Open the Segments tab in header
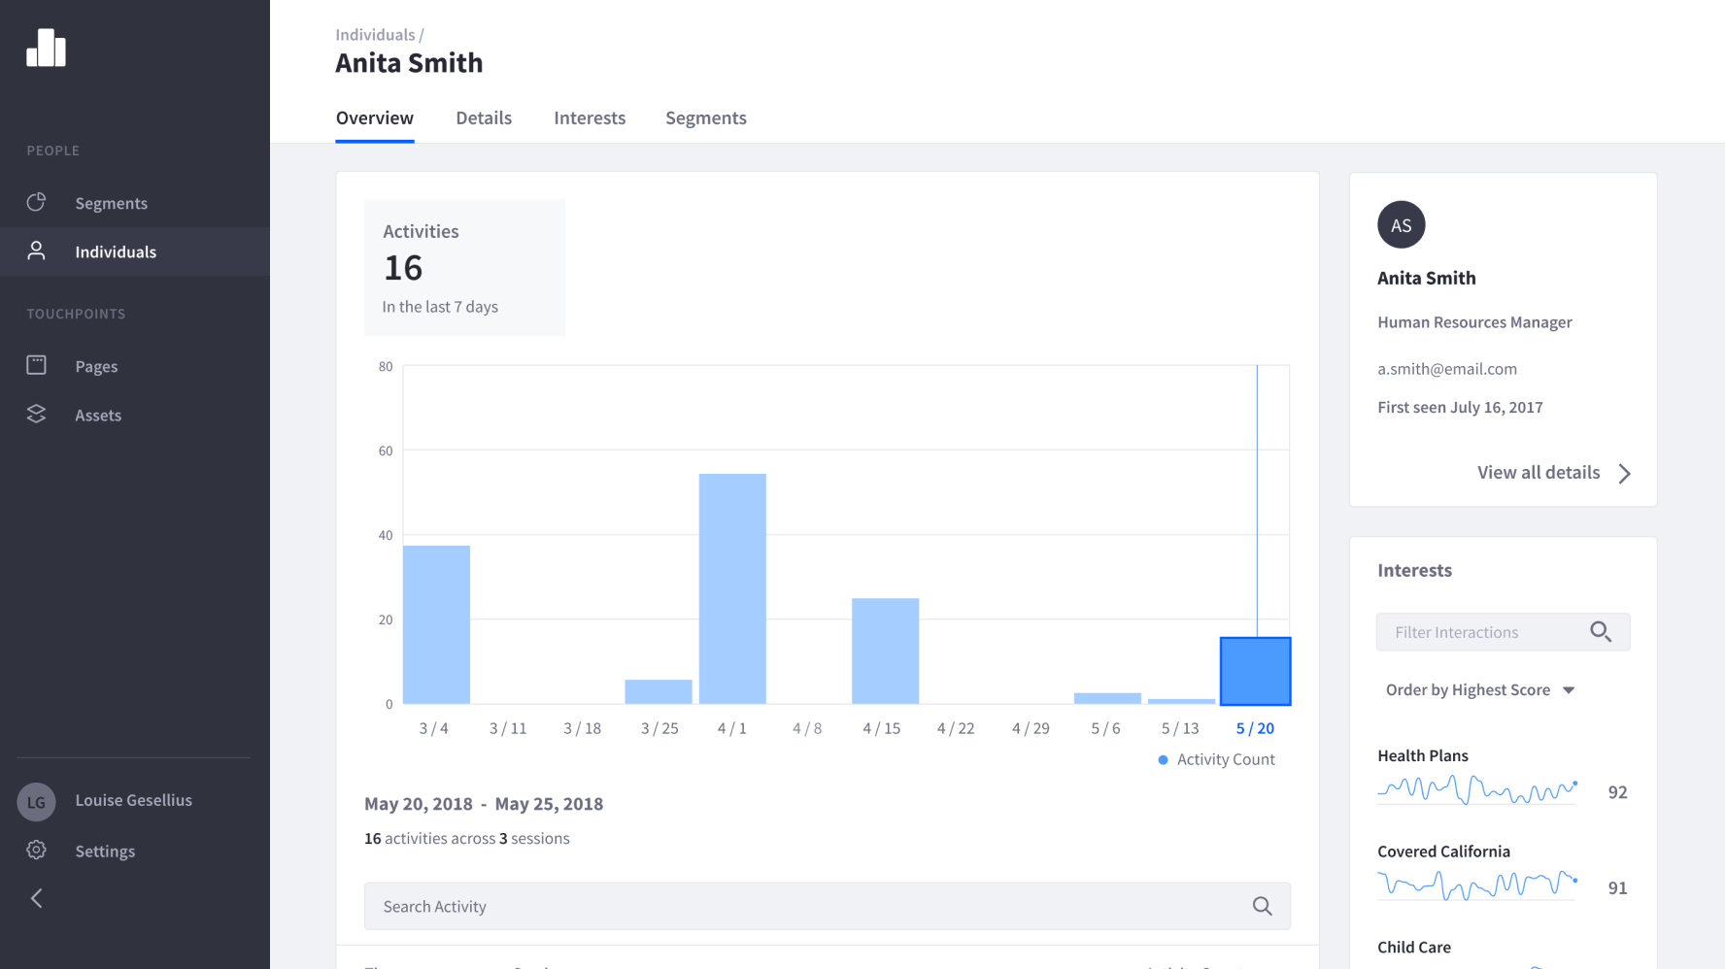This screenshot has width=1725, height=969. (x=705, y=117)
